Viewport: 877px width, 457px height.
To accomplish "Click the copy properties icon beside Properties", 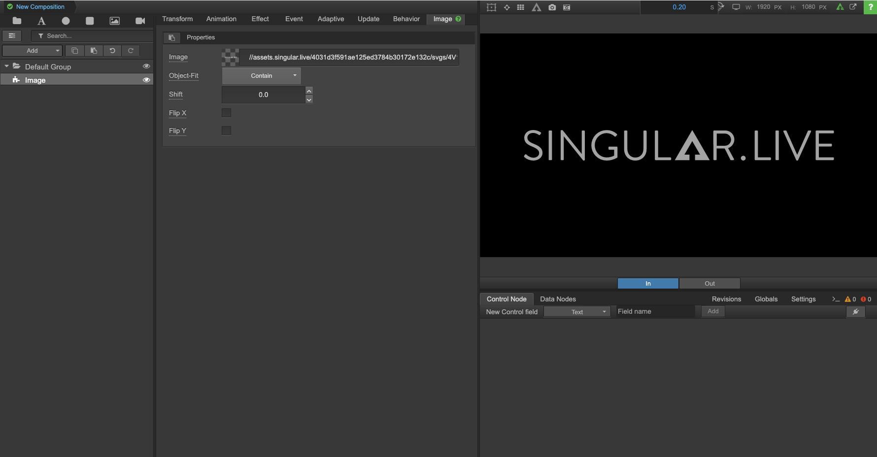I will 171,37.
